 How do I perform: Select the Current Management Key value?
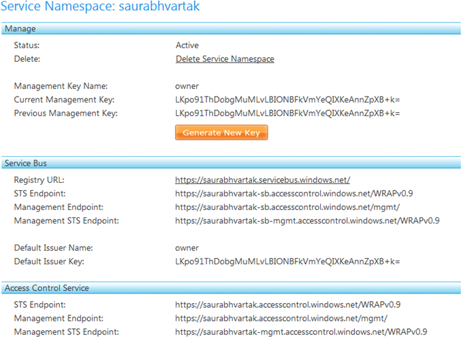287,100
